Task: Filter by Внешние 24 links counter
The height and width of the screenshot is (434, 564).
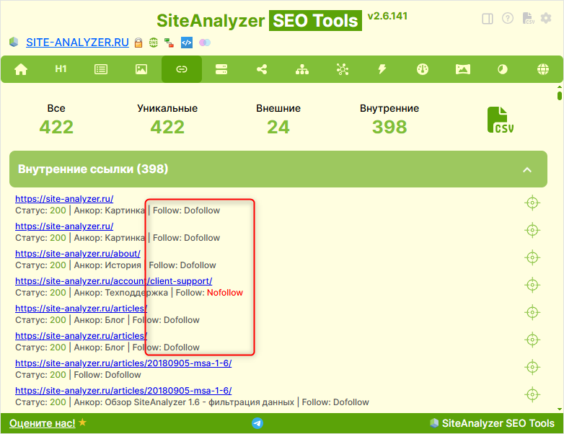Action: coord(278,120)
